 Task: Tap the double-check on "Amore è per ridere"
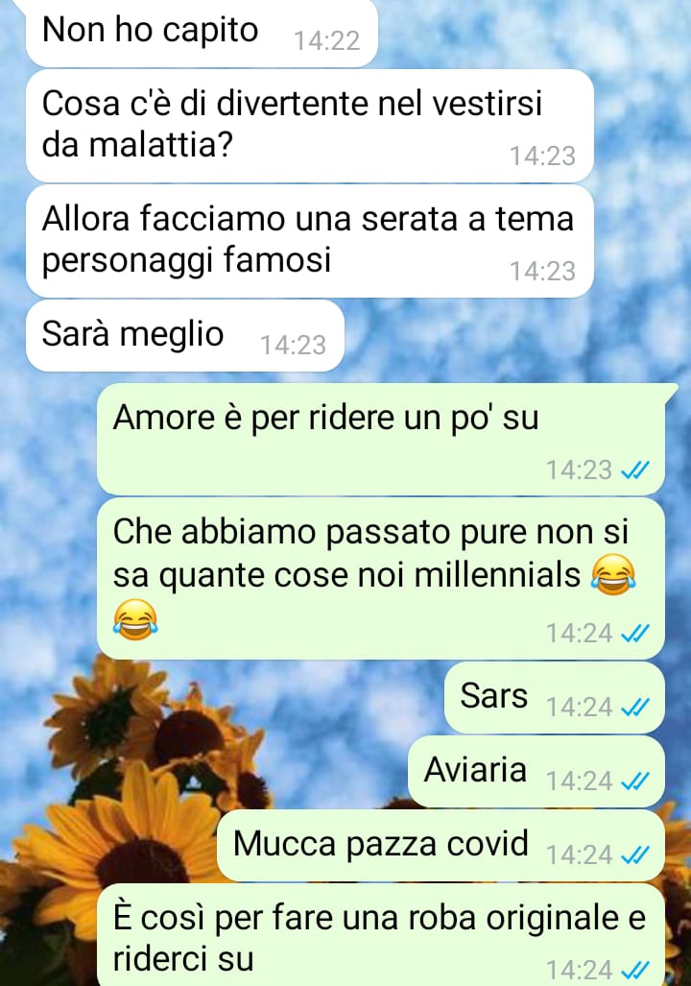click(x=634, y=470)
